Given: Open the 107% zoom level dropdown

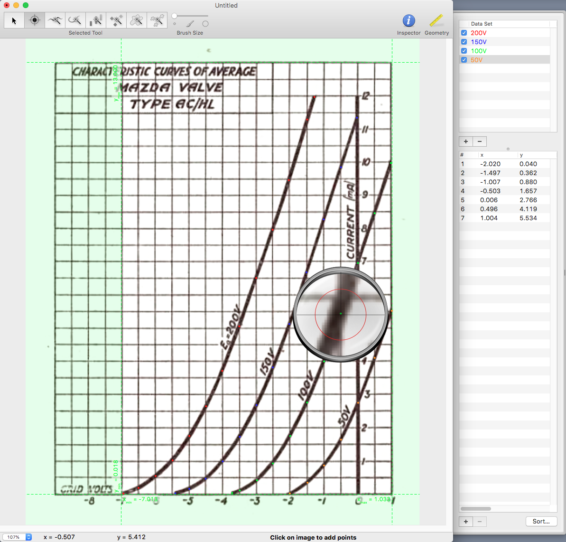Looking at the screenshot, I should coord(17,537).
